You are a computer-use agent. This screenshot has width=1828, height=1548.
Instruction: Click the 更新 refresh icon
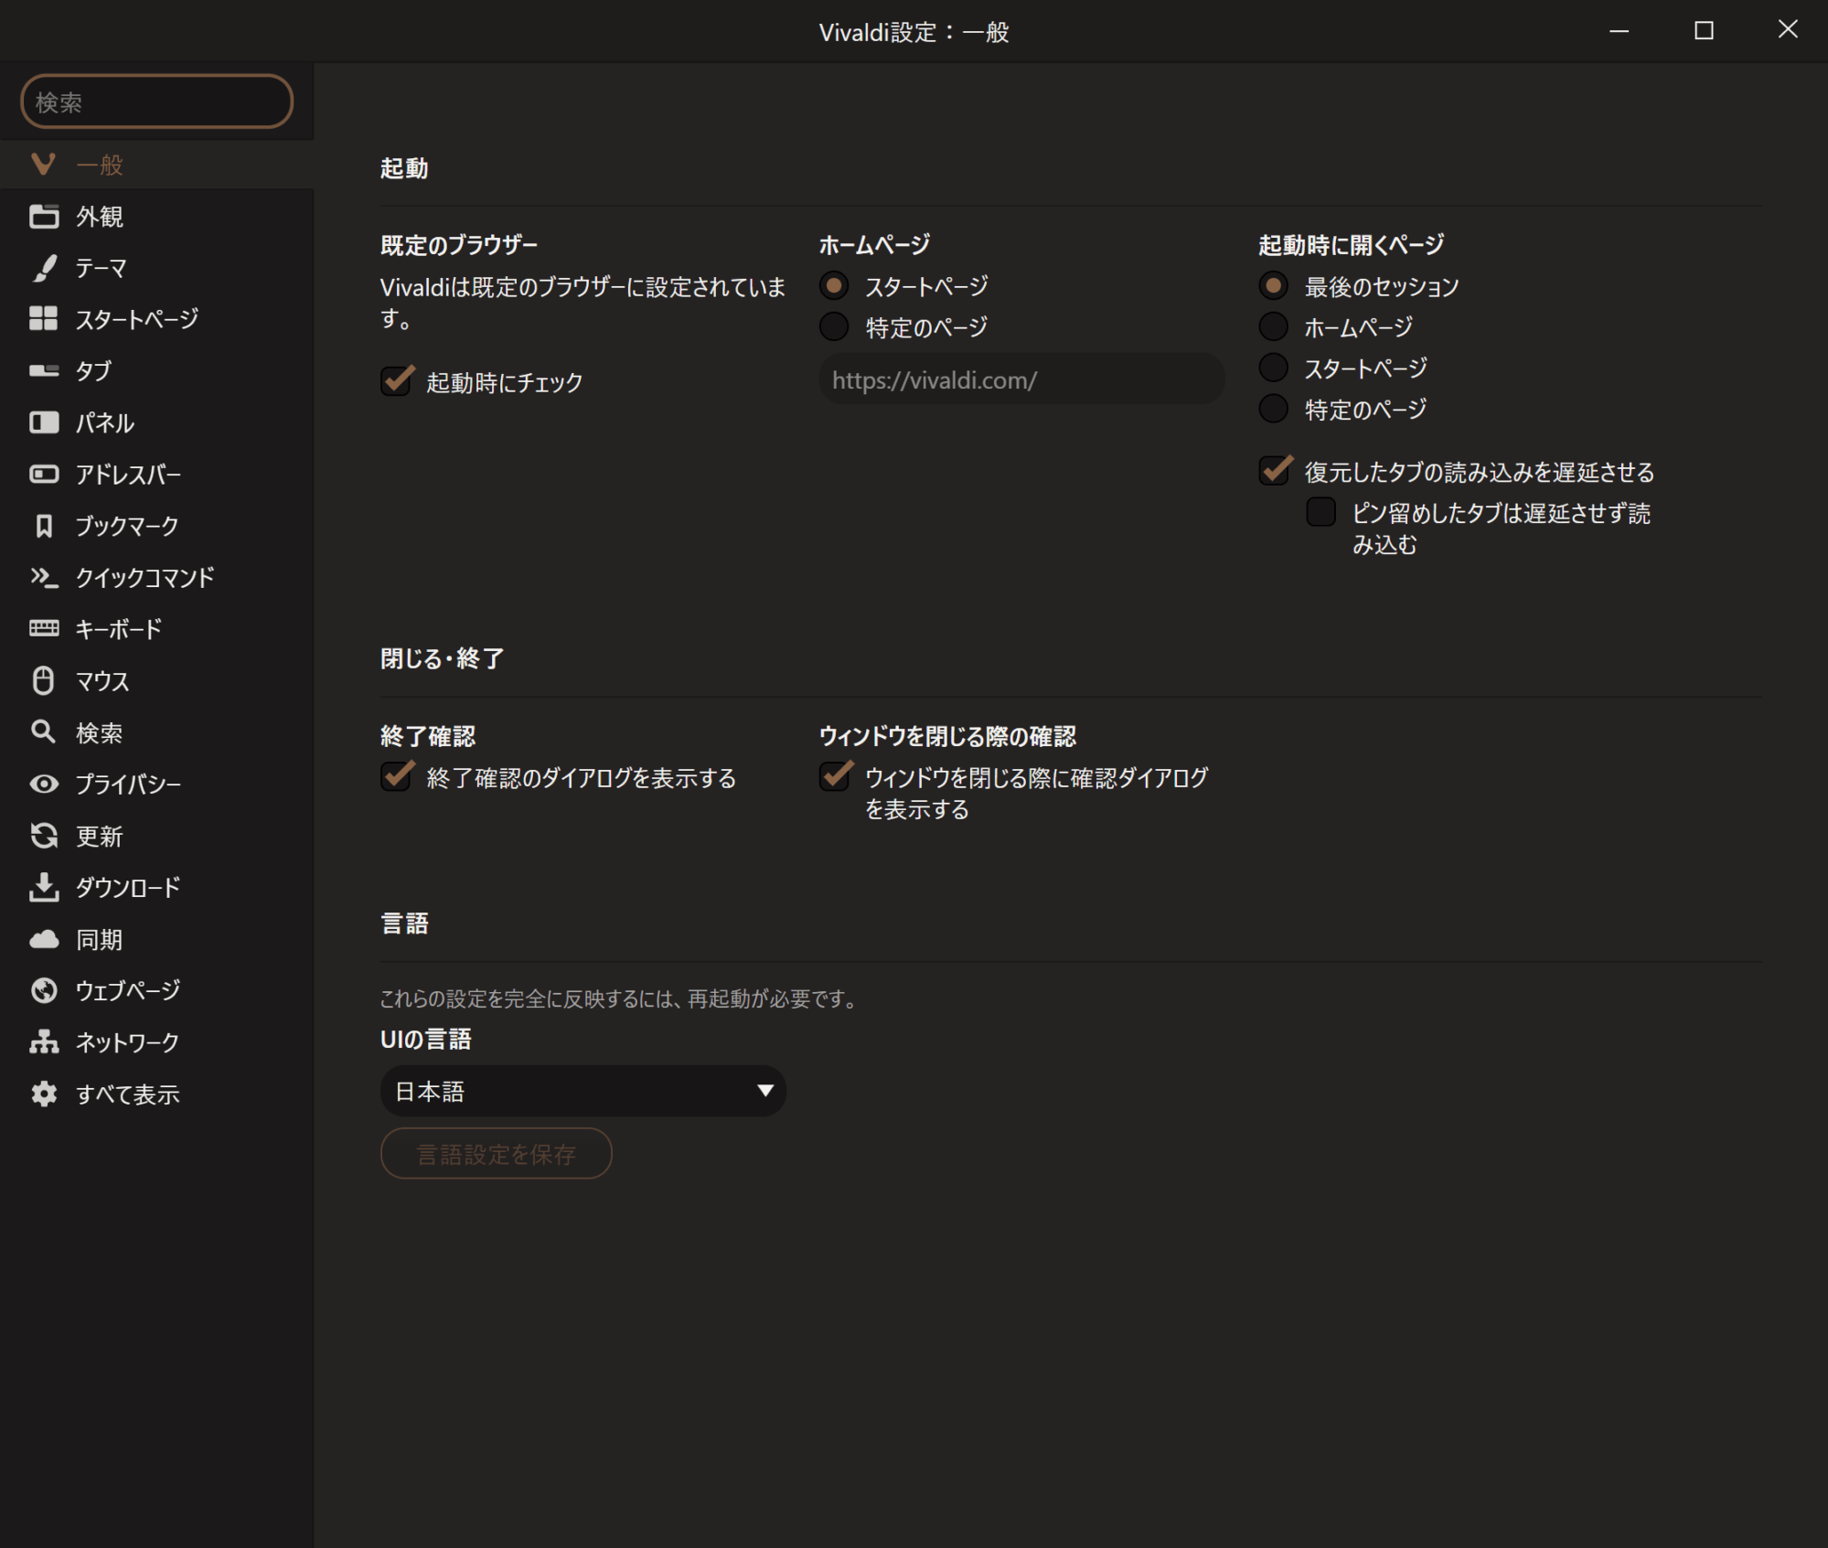click(43, 836)
